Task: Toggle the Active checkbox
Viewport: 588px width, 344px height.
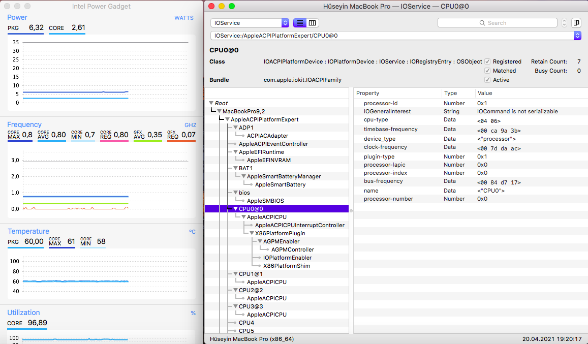Action: point(487,80)
